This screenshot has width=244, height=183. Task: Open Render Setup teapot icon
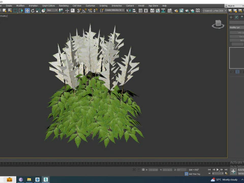[176, 11]
